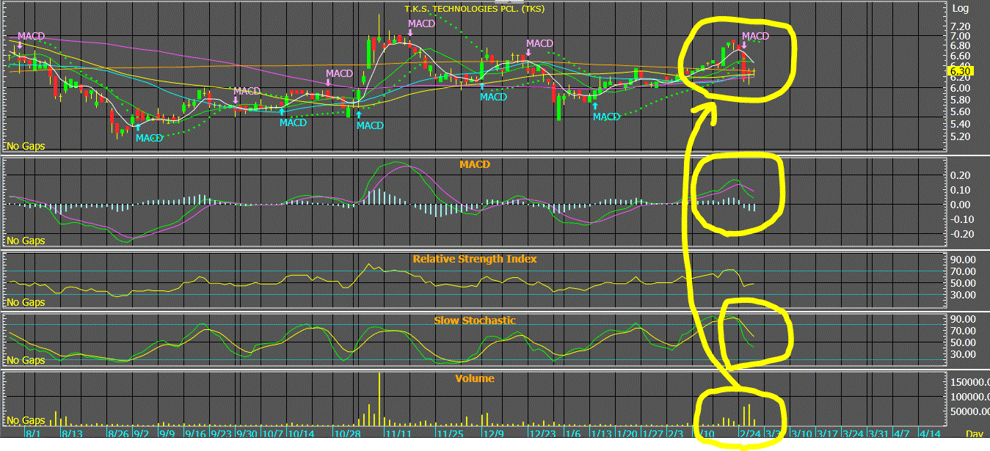
Task: Click No Gaps in the price panel
Action: pos(26,146)
